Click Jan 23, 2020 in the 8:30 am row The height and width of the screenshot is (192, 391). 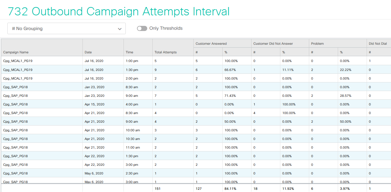[95, 87]
